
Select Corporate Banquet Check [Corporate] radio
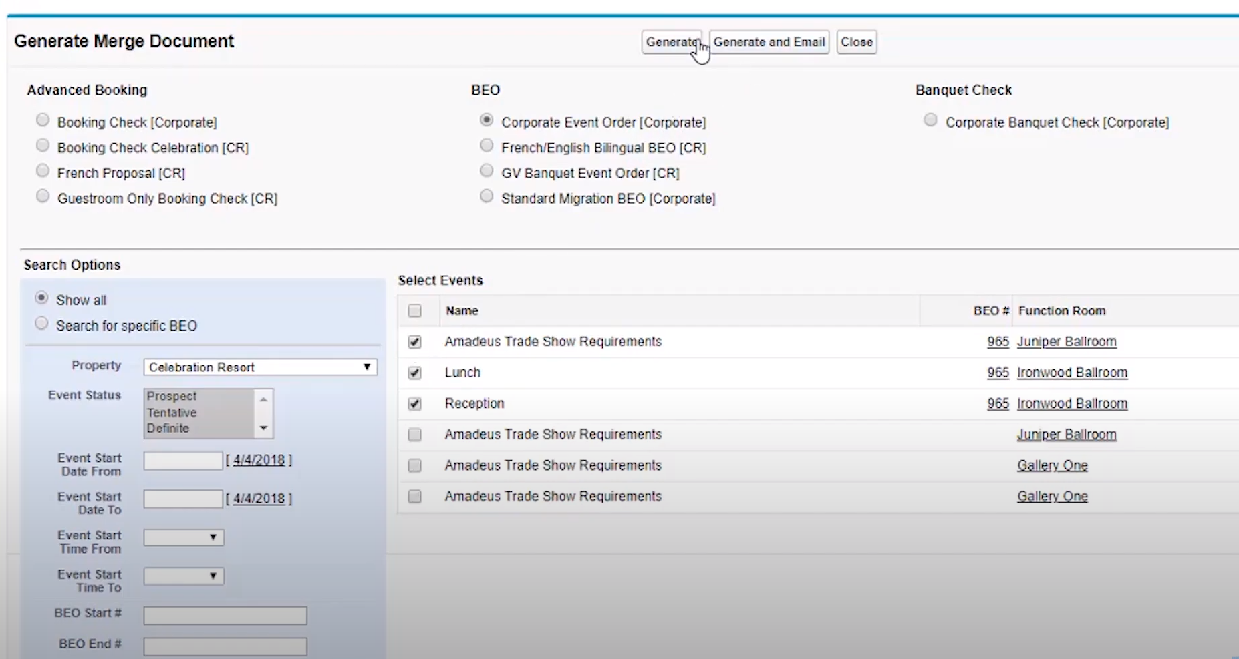point(930,120)
